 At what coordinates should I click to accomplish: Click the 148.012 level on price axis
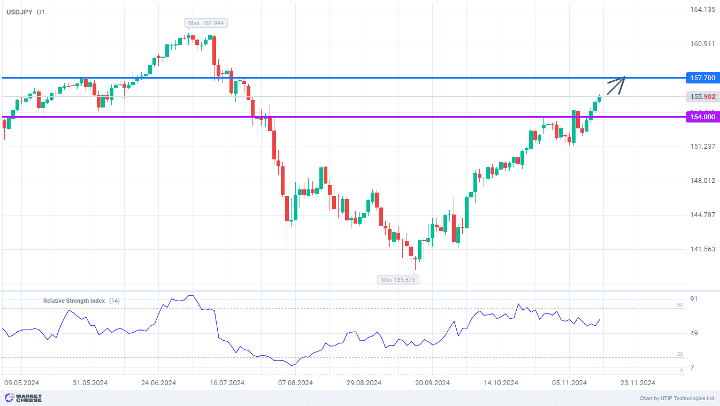pyautogui.click(x=702, y=181)
